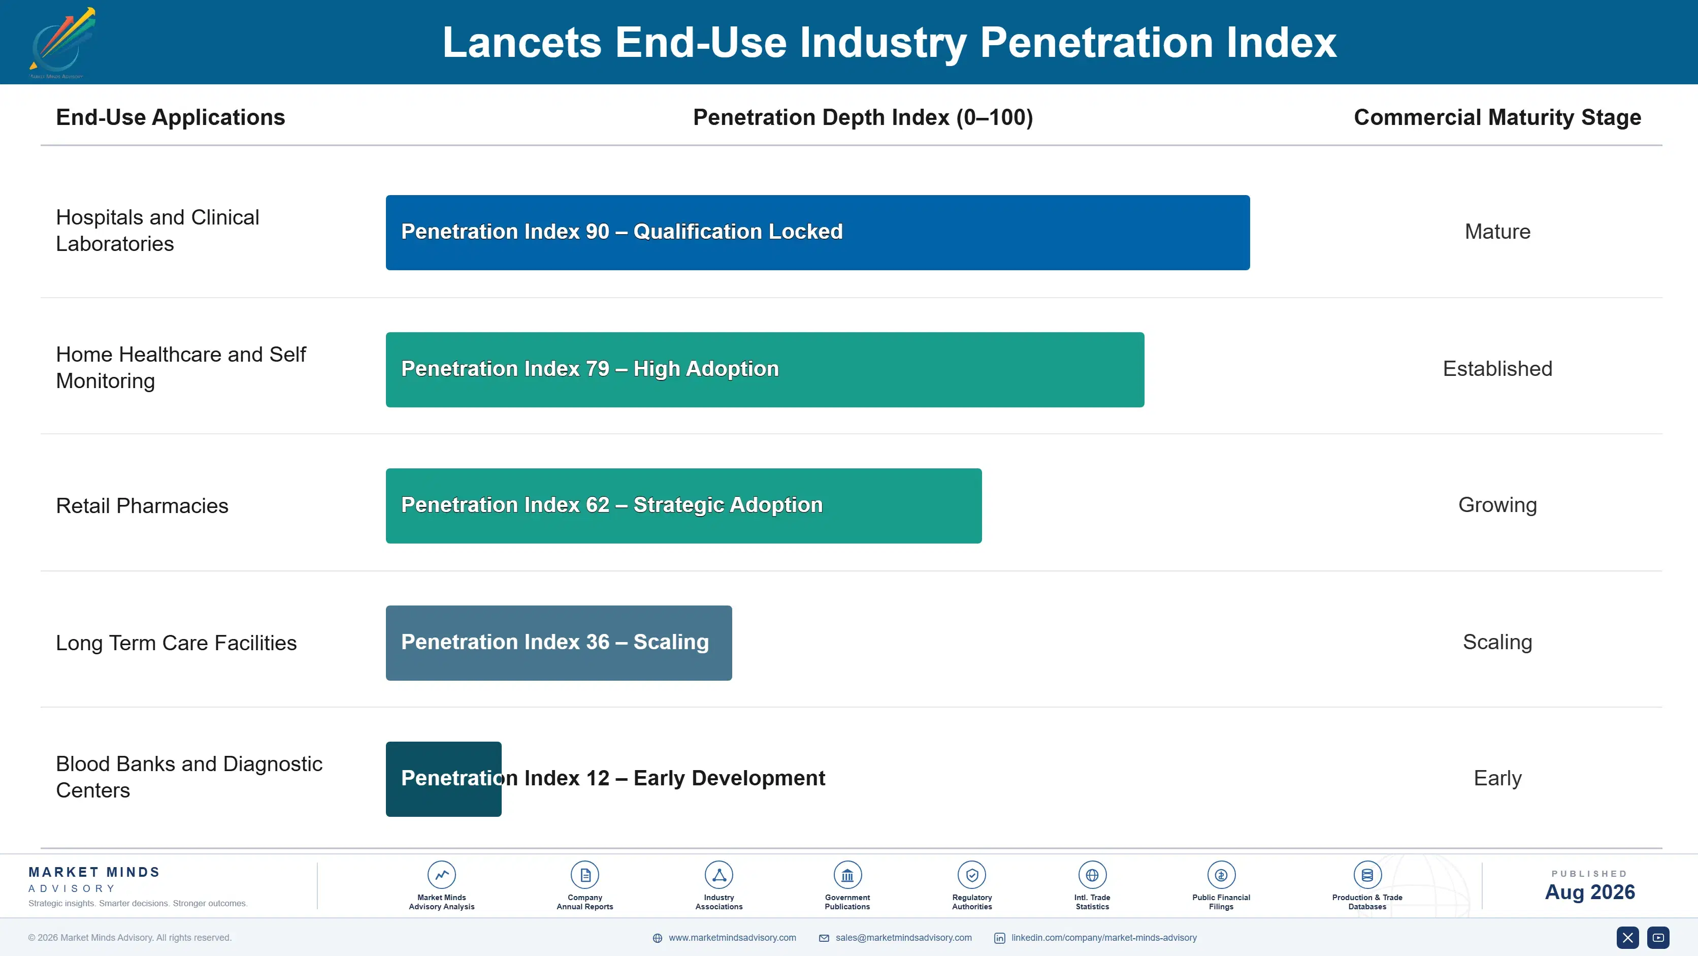1698x956 pixels.
Task: Click the LinkedIn icon in footer
Action: pos(999,938)
